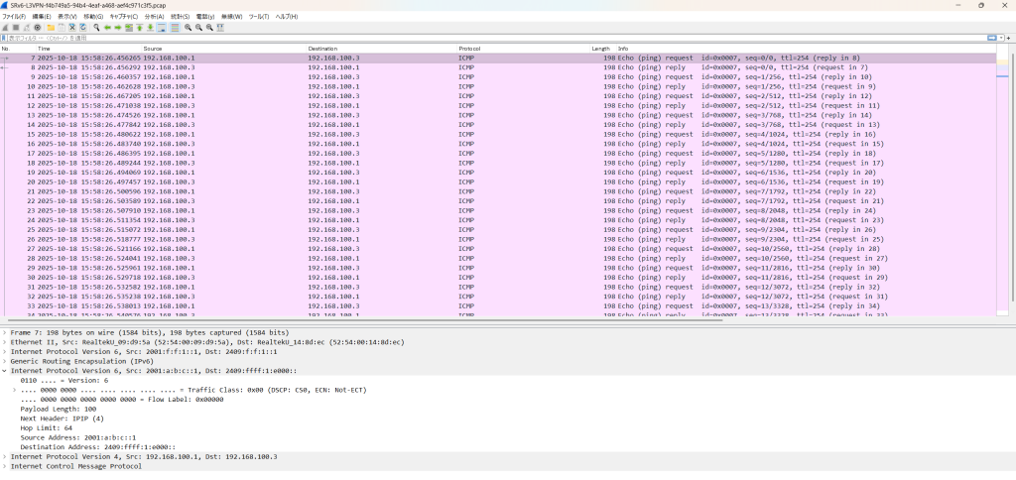Screen dimensions: 1016x480
Task: Click the open capture file folder icon
Action: point(50,28)
